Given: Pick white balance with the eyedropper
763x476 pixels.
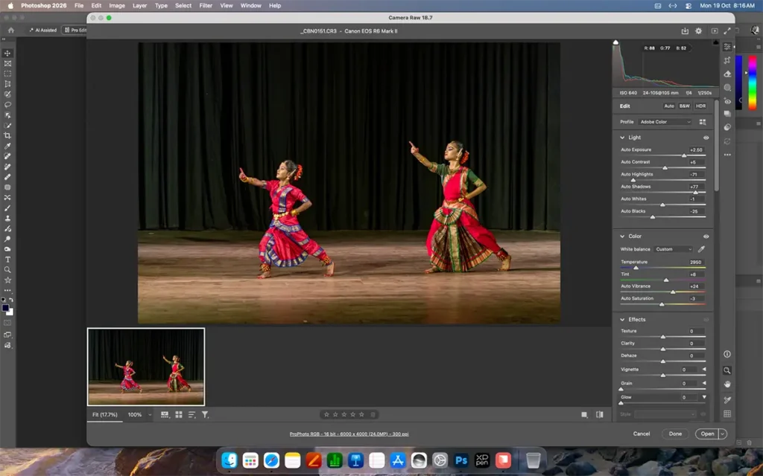Looking at the screenshot, I should pyautogui.click(x=701, y=249).
